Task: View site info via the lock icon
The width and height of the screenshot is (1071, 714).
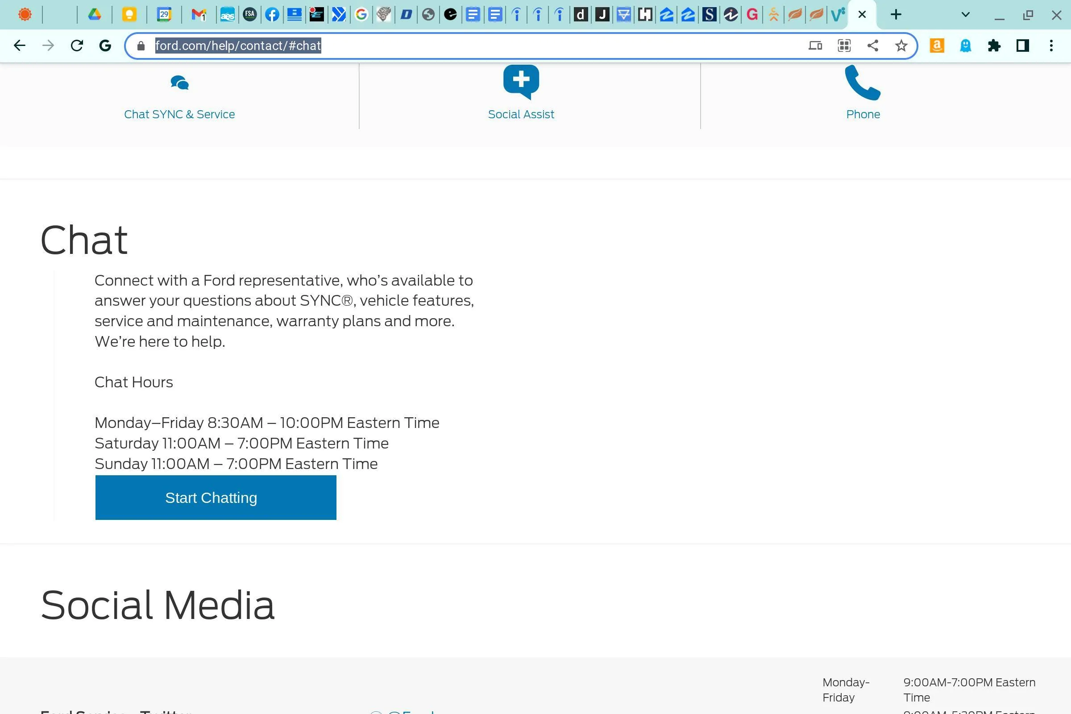Action: (141, 46)
